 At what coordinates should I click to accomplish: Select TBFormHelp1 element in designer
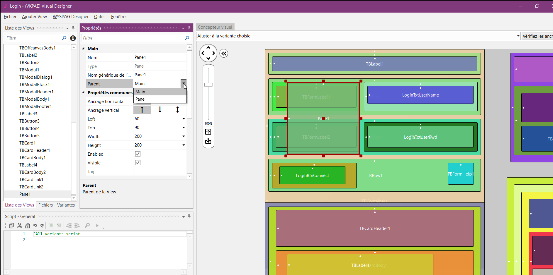461,174
